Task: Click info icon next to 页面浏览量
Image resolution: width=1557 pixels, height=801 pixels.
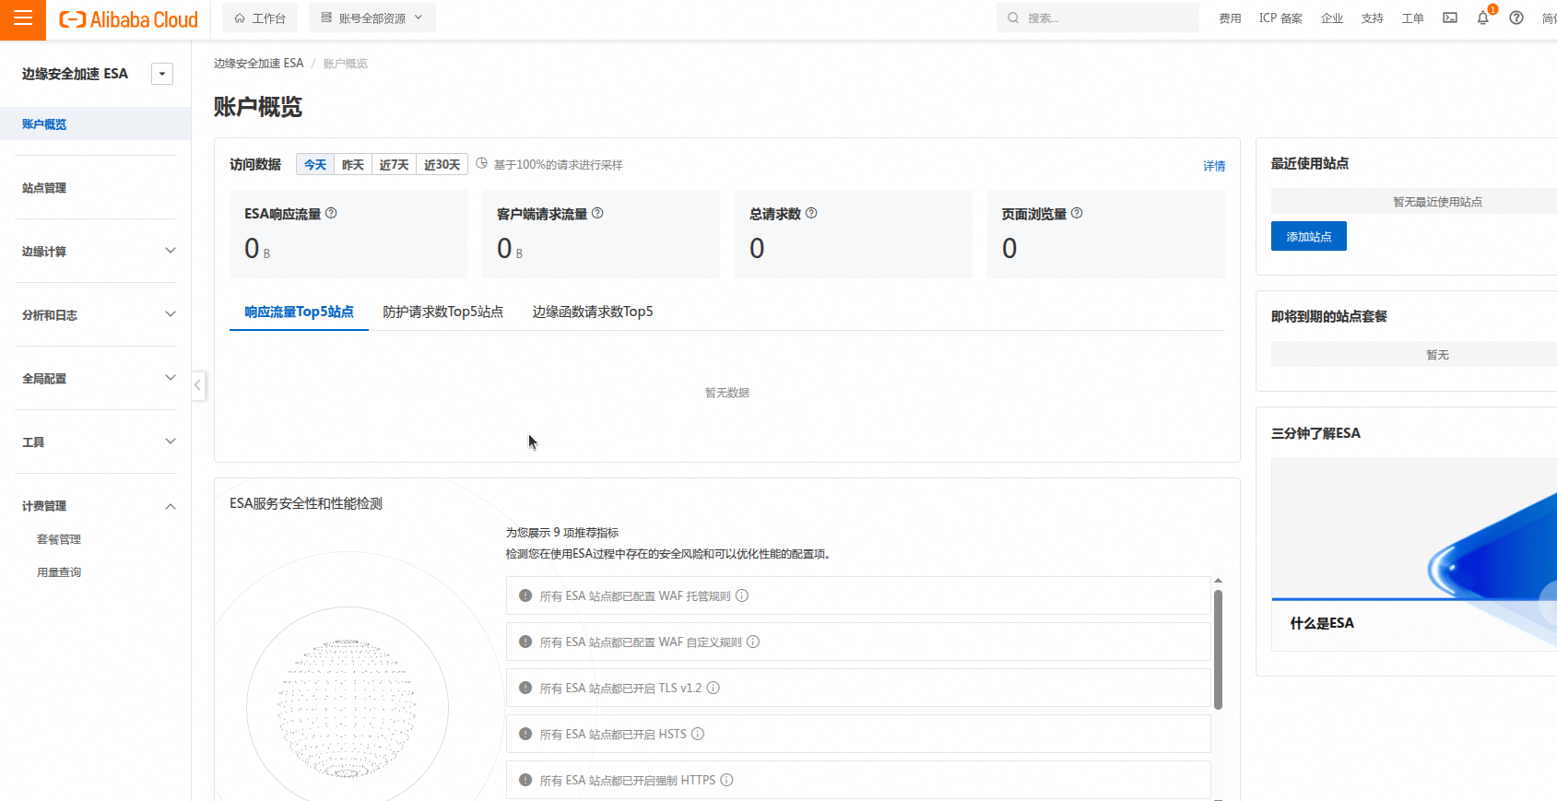Action: coord(1077,213)
